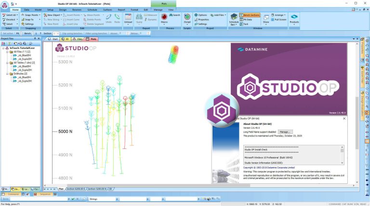
Task: Open the Design ribbon tab
Action: tap(63, 10)
